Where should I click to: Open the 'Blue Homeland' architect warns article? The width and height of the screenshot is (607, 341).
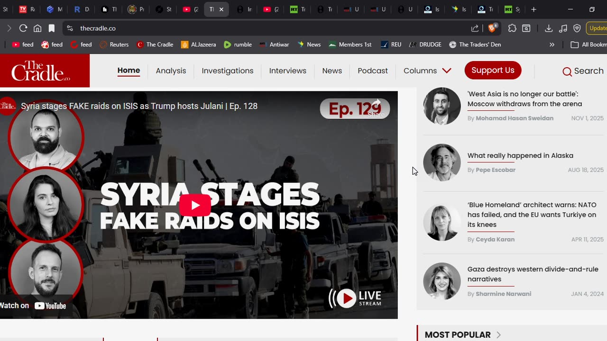tap(532, 215)
